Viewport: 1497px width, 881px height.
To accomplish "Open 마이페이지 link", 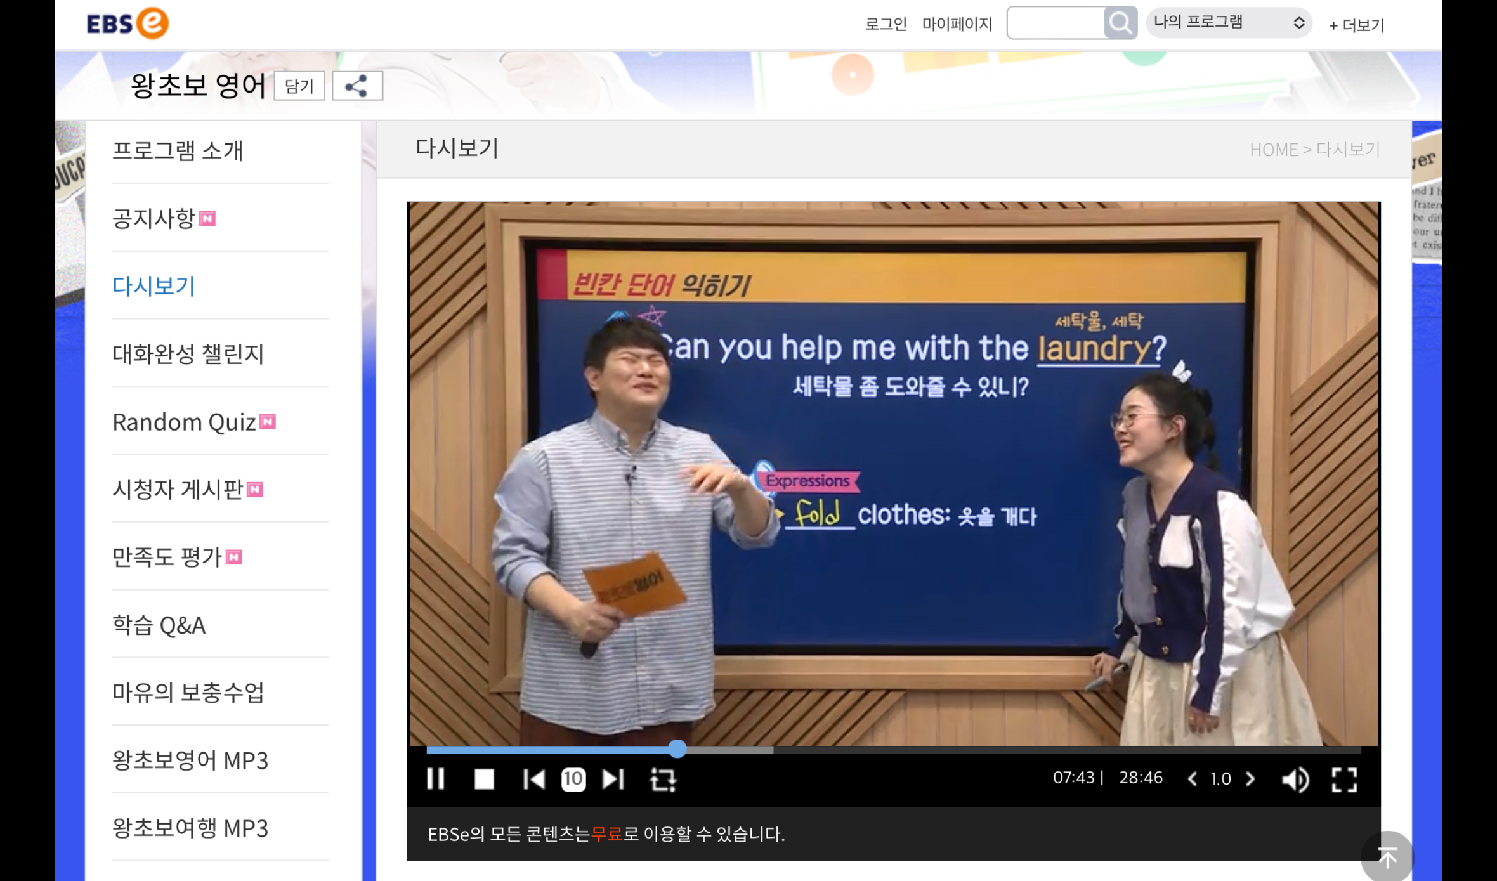I will (957, 24).
